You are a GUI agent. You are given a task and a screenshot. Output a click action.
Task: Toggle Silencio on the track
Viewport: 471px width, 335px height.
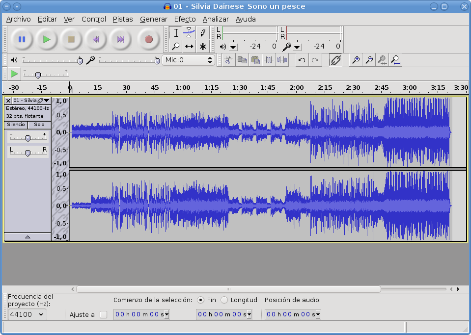pyautogui.click(x=16, y=125)
